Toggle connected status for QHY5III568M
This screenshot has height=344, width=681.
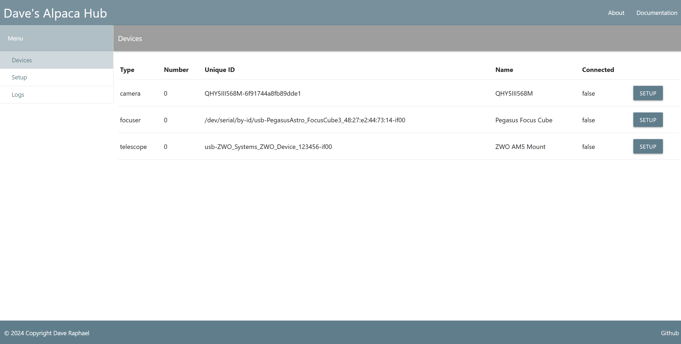point(588,94)
